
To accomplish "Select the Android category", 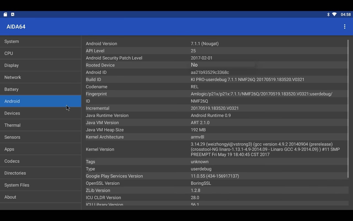I will click(41, 101).
